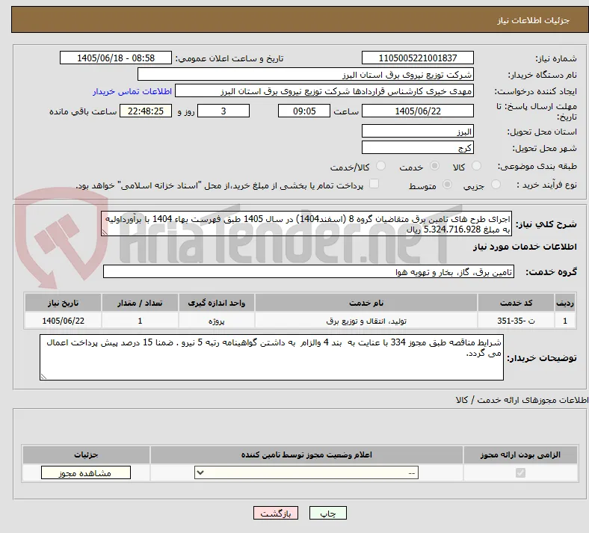The image size is (589, 533).
Task: Click resize handle of buyer notes textarea
Action: [x=43, y=376]
